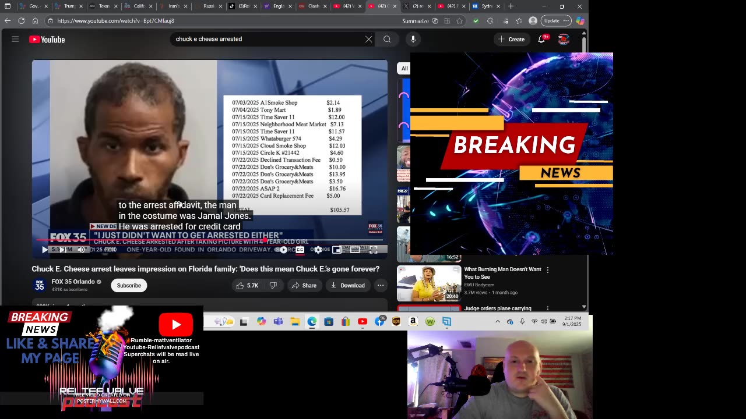
Task: Play the video
Action: click(45, 250)
